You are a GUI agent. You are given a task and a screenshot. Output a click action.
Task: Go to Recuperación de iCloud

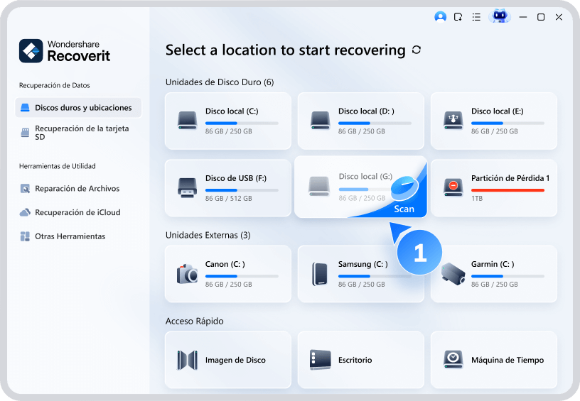[77, 212]
